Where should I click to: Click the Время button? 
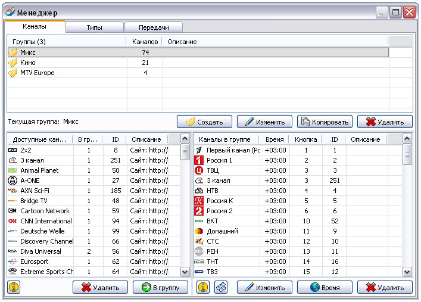[x=325, y=287]
